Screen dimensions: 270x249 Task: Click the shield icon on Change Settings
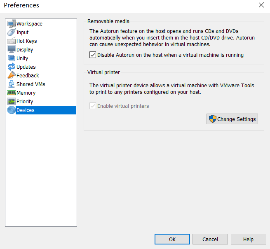(x=212, y=119)
